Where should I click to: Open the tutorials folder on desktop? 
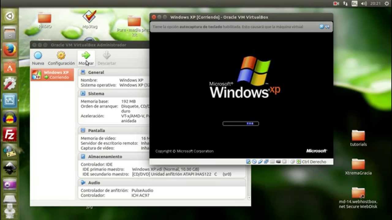[x=358, y=138]
